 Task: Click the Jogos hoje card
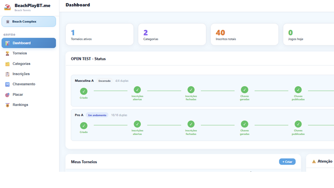tap(309, 34)
